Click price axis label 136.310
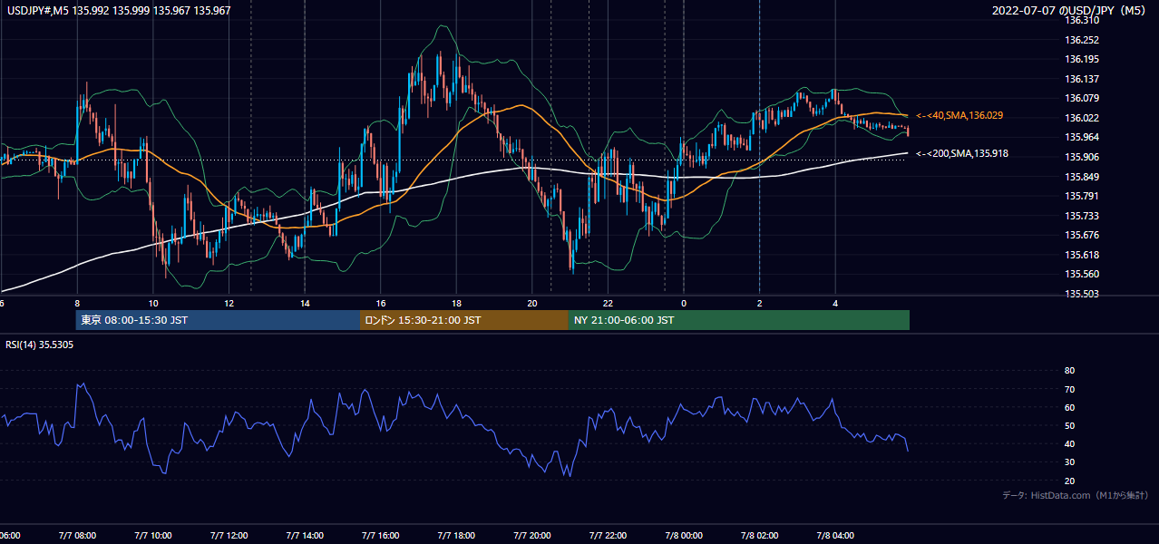 tap(1083, 20)
